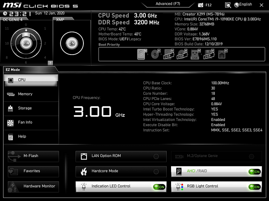
Task: Open the BIOS search magnifier icon
Action: click(x=228, y=5)
